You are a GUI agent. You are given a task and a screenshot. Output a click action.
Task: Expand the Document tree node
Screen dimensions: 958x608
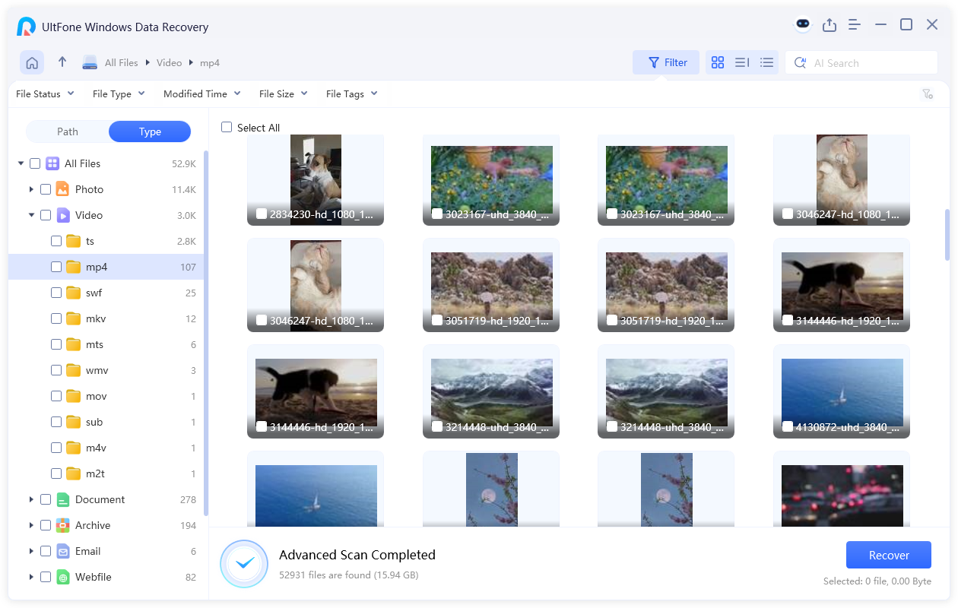[x=31, y=499]
